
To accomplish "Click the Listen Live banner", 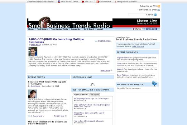I will [147, 22].
